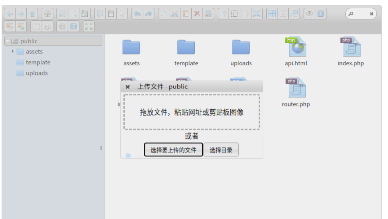Click the rename icon with text cursor
The width and height of the screenshot is (388, 219).
click(234, 14)
